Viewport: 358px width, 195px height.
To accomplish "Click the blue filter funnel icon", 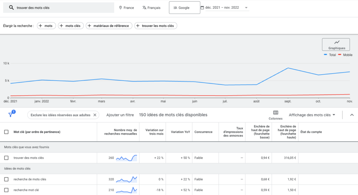I will click(x=10, y=115).
